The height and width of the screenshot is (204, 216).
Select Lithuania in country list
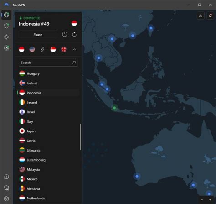tap(48, 150)
